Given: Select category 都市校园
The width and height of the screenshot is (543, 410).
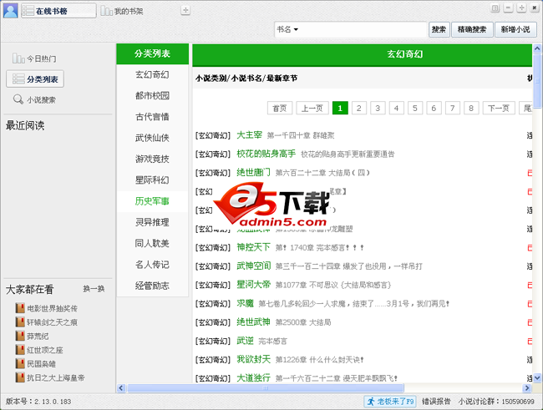Looking at the screenshot, I should tap(152, 95).
